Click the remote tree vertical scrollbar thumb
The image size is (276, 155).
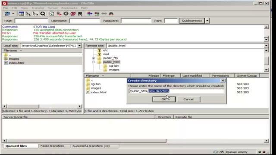tap(267, 61)
